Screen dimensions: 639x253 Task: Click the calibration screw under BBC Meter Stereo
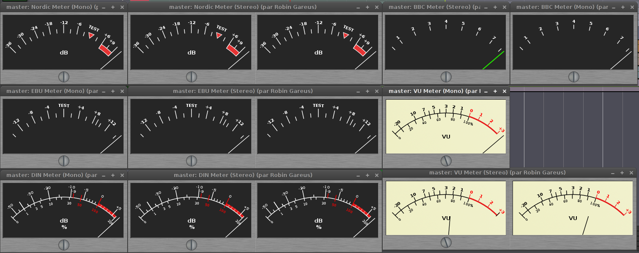(x=446, y=76)
